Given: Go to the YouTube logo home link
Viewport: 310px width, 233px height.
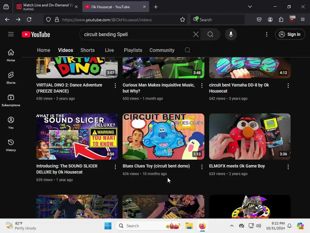Looking at the screenshot, I should 36,35.
